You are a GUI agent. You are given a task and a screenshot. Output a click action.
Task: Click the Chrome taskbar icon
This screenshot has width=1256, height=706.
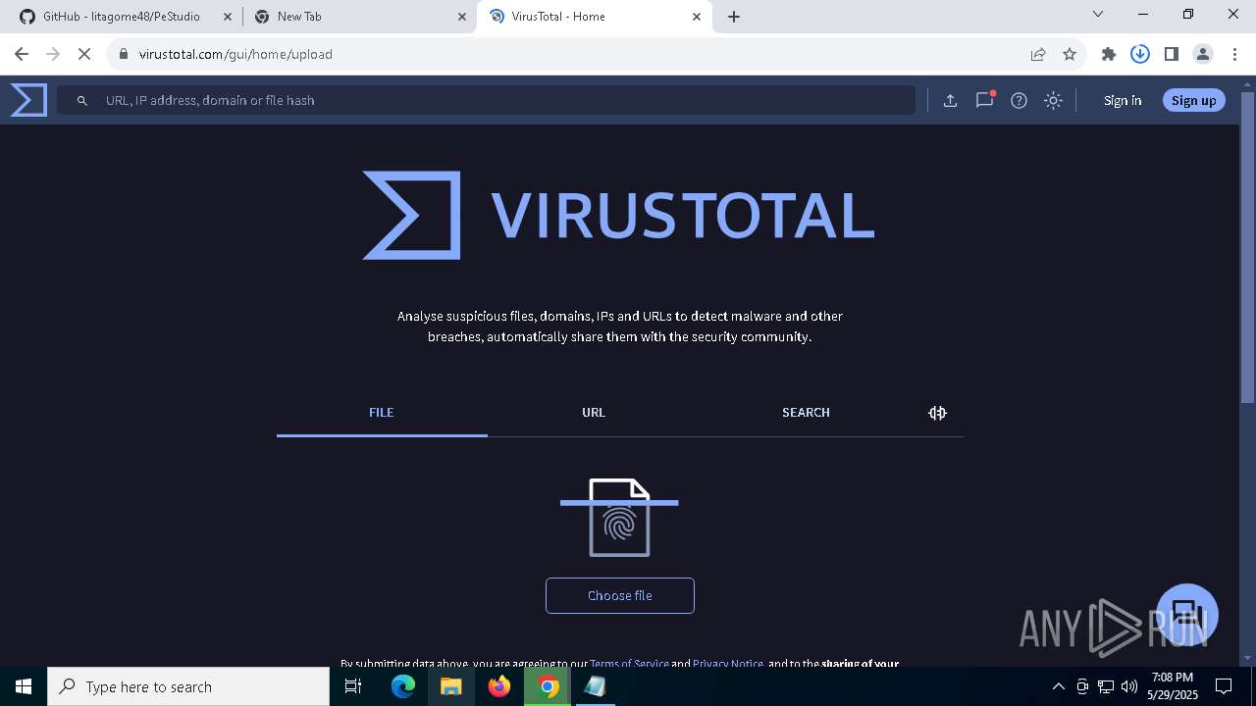[548, 686]
